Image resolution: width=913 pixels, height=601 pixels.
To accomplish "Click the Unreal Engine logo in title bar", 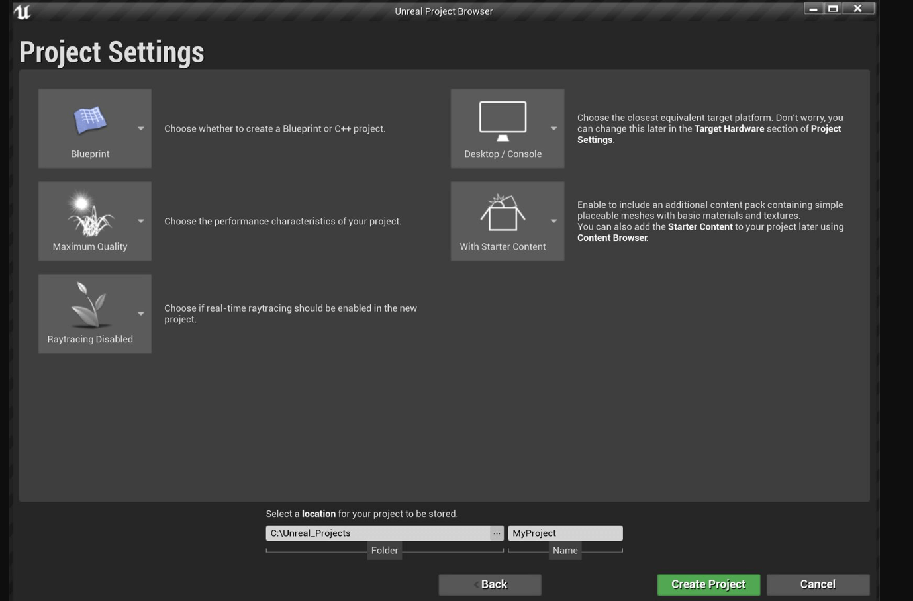I will (x=22, y=11).
